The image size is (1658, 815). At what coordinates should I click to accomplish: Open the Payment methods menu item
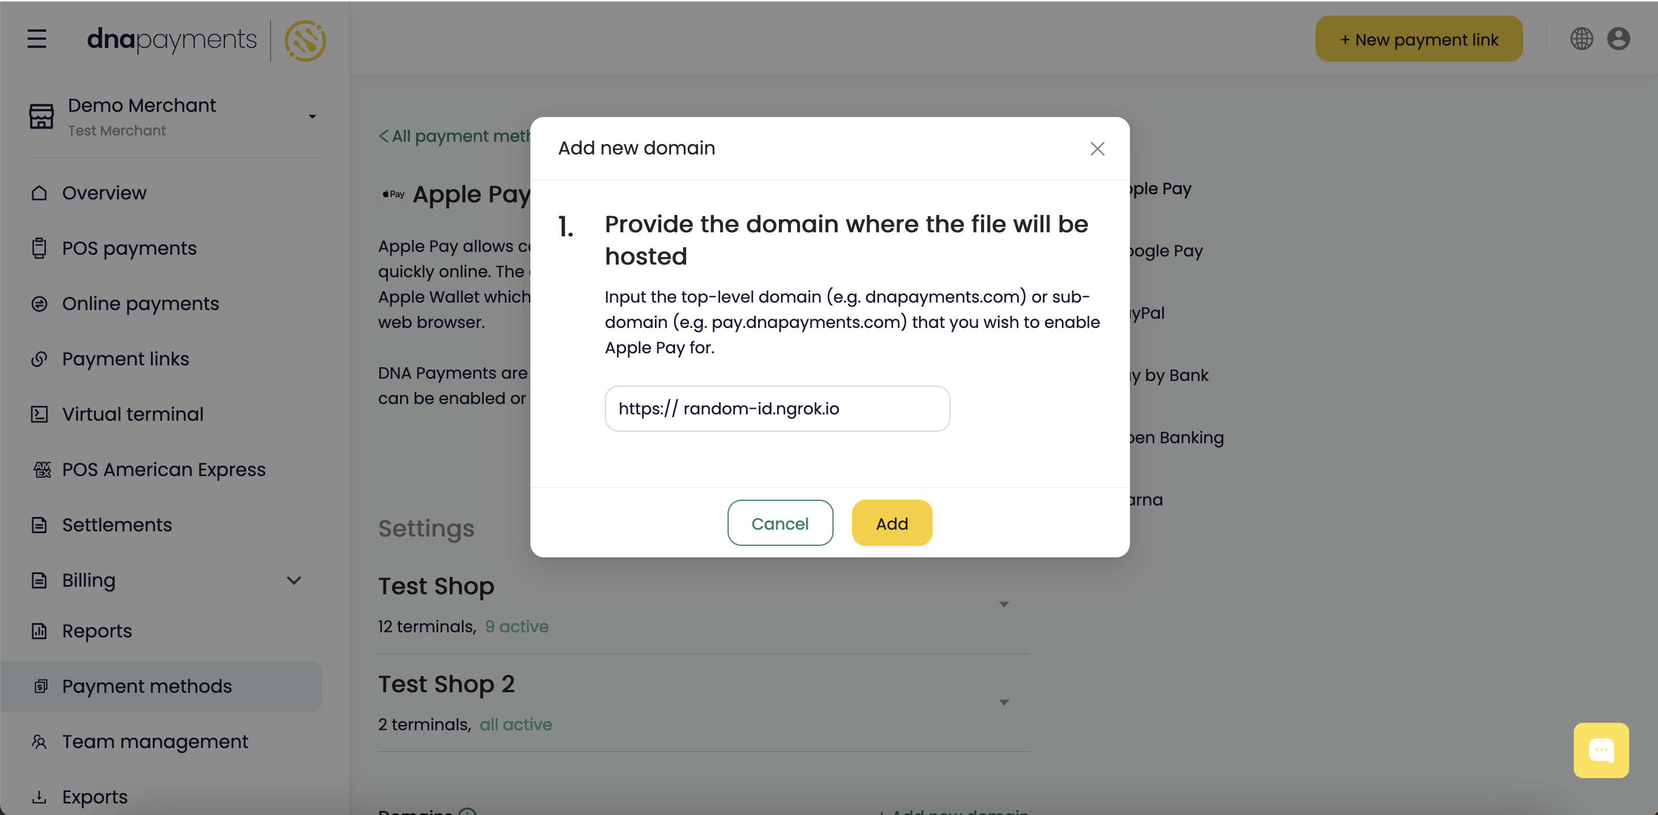click(x=148, y=686)
